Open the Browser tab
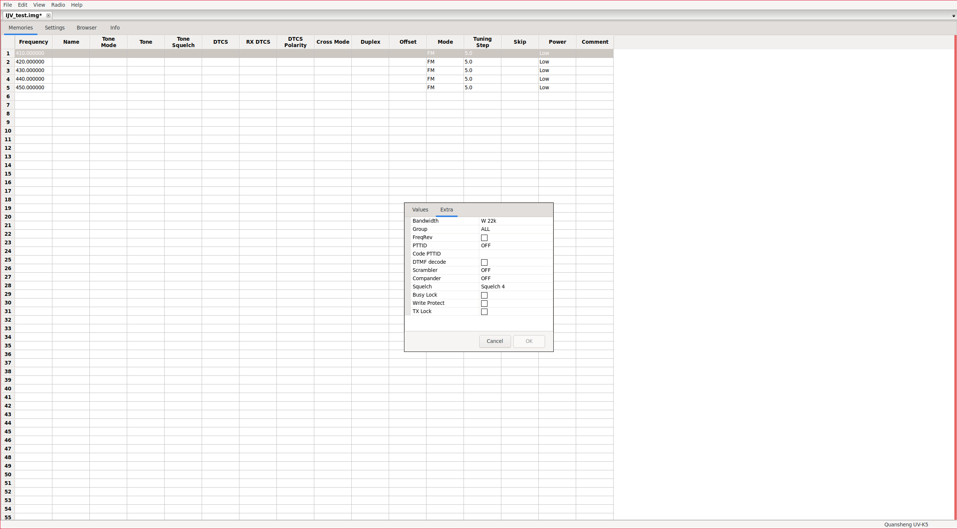 pos(86,28)
